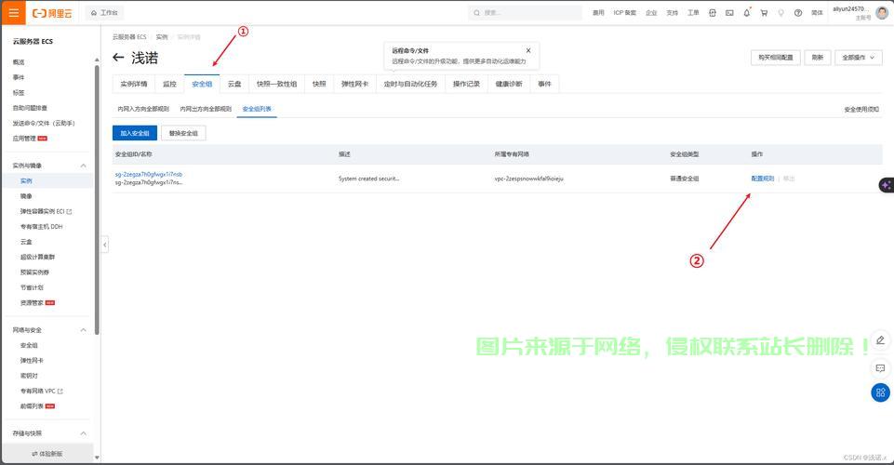Expand the 全部操作 dropdown
Image resolution: width=894 pixels, height=465 pixels.
[x=858, y=58]
